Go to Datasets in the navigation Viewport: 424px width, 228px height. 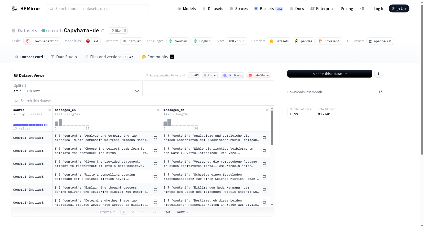pos(213,8)
